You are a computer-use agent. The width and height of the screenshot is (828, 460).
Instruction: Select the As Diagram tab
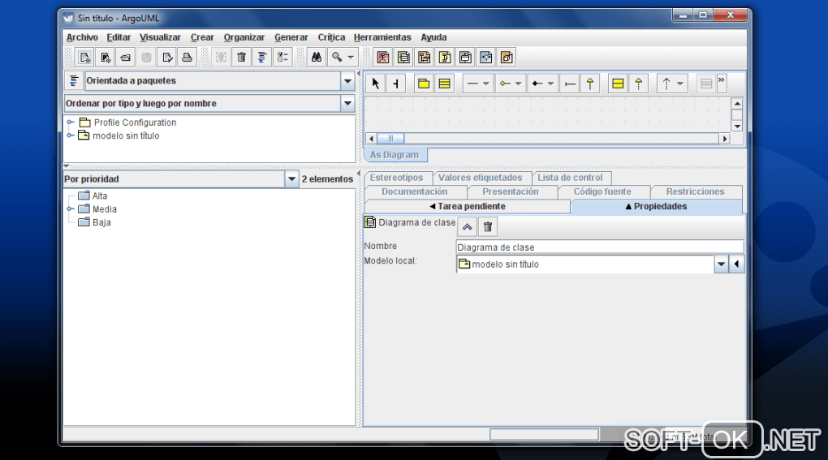pos(395,155)
